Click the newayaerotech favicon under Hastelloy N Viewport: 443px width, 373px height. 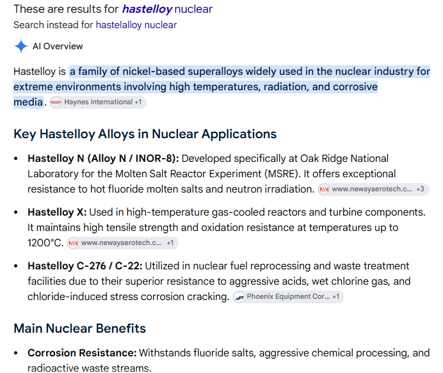pos(324,189)
